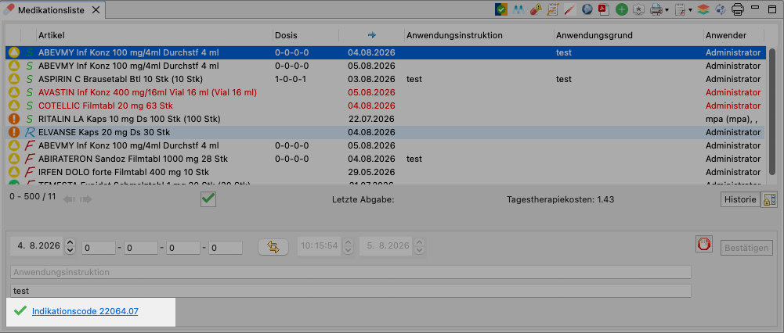Click the blue pills refresh icon

pos(721,9)
